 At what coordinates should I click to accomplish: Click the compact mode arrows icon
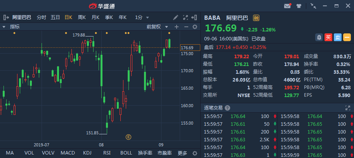[314, 6]
